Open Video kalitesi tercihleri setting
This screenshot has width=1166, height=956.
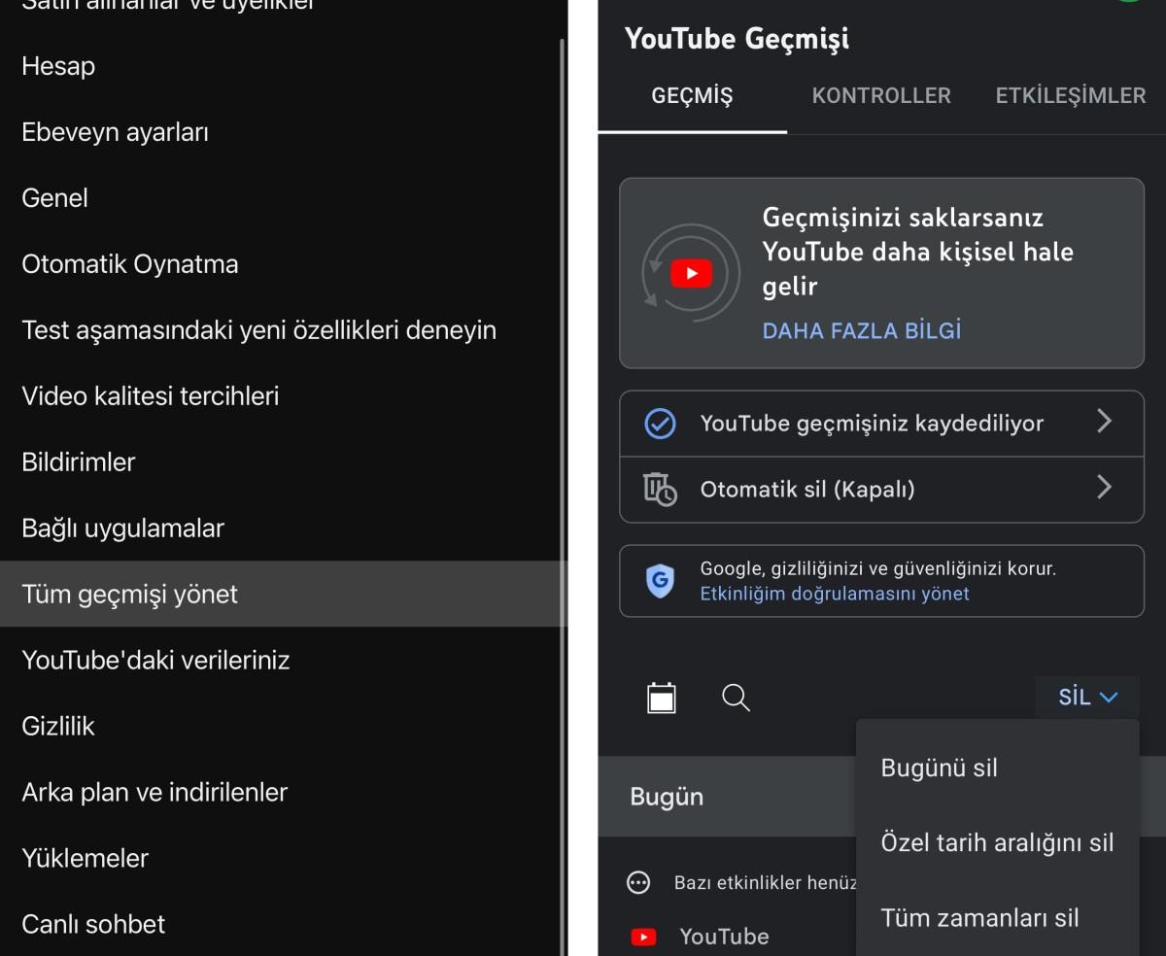point(151,395)
